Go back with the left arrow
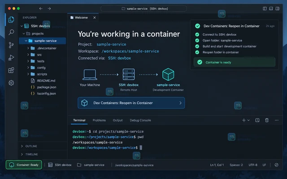Screen dimensions: 287x179 click(41, 9)
